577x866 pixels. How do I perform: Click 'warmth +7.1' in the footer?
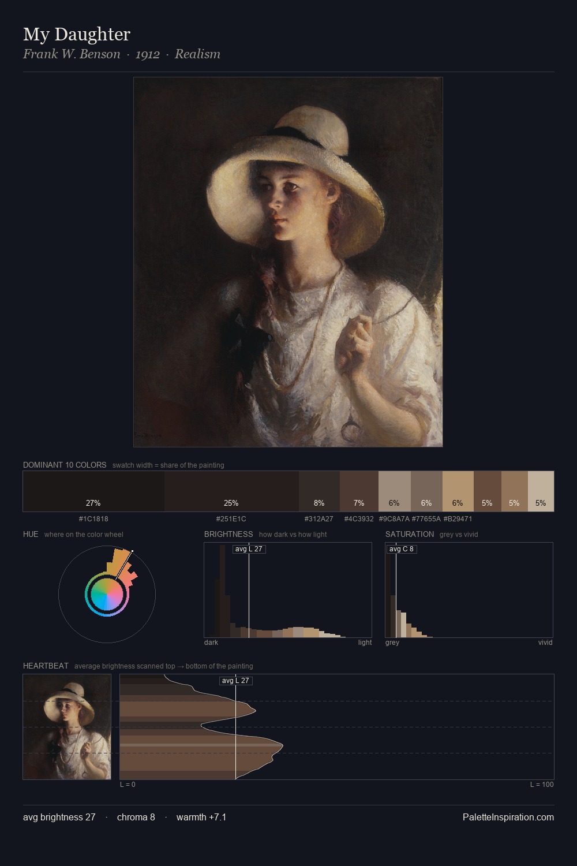pos(201,817)
